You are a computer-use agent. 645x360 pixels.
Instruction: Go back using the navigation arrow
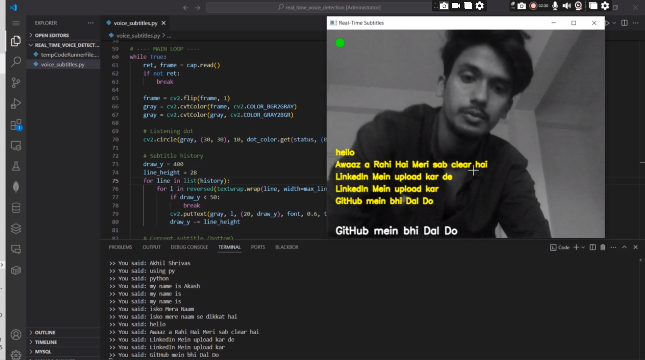[186, 8]
